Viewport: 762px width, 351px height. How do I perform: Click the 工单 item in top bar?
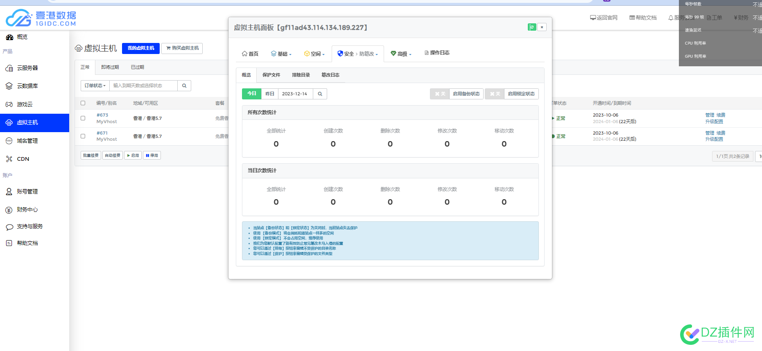(x=715, y=18)
